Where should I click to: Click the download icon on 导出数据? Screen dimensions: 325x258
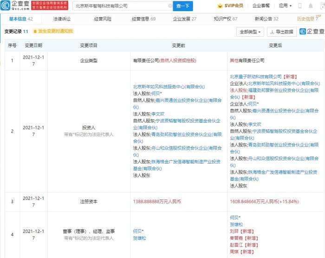273,32
